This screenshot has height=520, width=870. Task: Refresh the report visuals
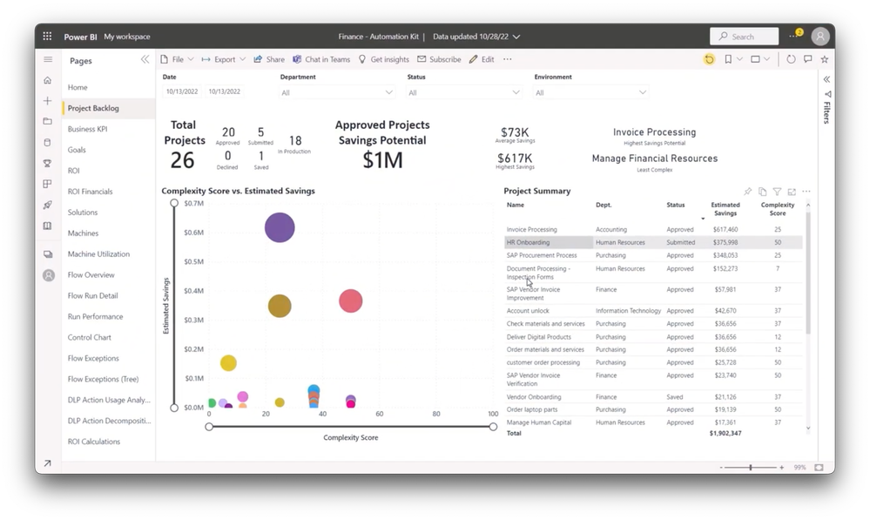pyautogui.click(x=792, y=59)
